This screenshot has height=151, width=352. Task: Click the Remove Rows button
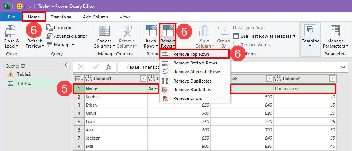[168, 36]
